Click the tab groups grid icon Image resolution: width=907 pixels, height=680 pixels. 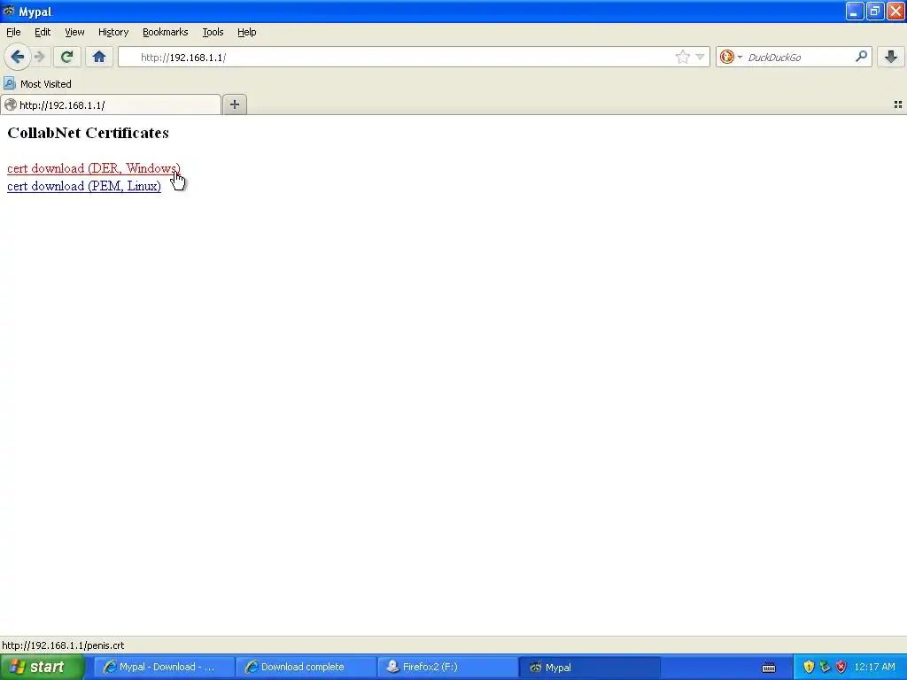point(898,104)
